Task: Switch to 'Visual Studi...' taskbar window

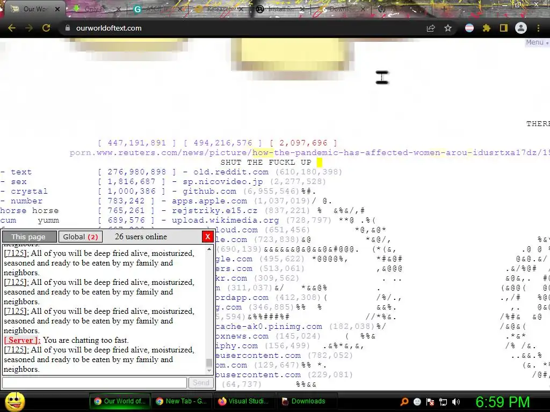Action: pyautogui.click(x=243, y=401)
